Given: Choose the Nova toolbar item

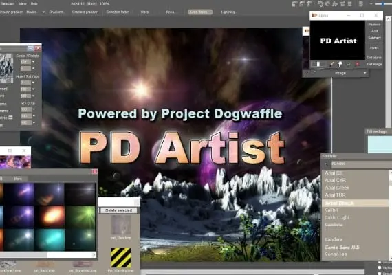Looking at the screenshot, I should coord(170,12).
